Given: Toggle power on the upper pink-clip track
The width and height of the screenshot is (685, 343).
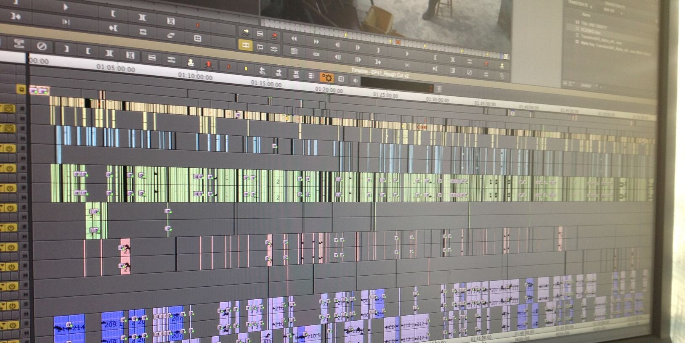Looking at the screenshot, I should [x=12, y=247].
